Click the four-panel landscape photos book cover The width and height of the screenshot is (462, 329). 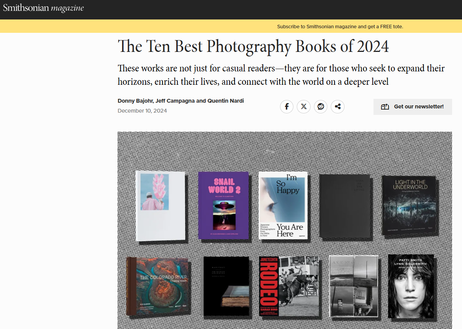pyautogui.click(x=353, y=286)
